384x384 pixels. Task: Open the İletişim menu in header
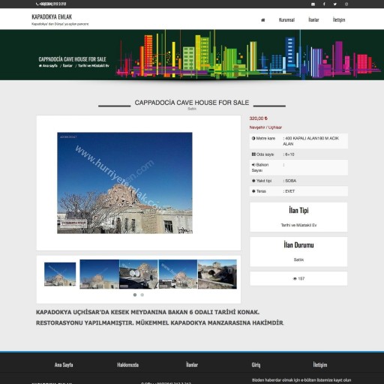(339, 19)
